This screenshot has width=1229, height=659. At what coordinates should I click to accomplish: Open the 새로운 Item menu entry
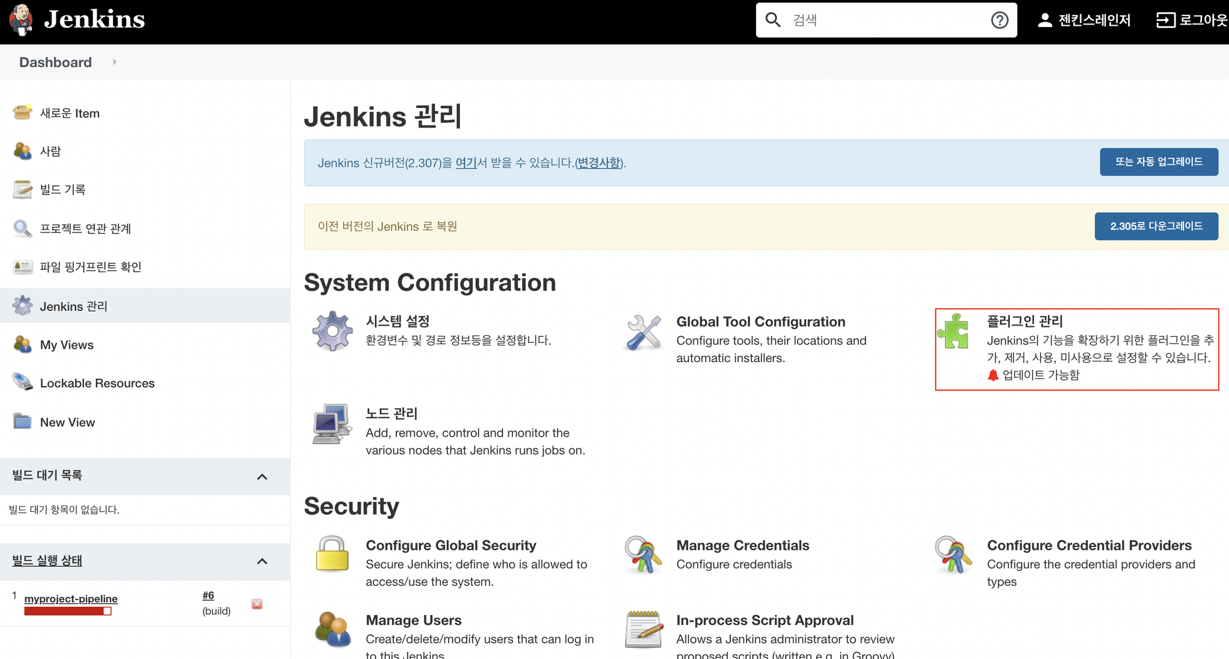click(70, 113)
